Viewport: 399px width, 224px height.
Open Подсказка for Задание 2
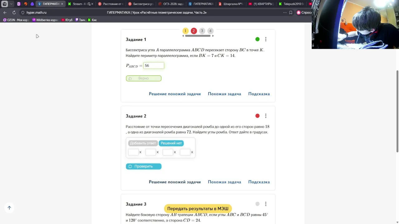[x=259, y=182]
